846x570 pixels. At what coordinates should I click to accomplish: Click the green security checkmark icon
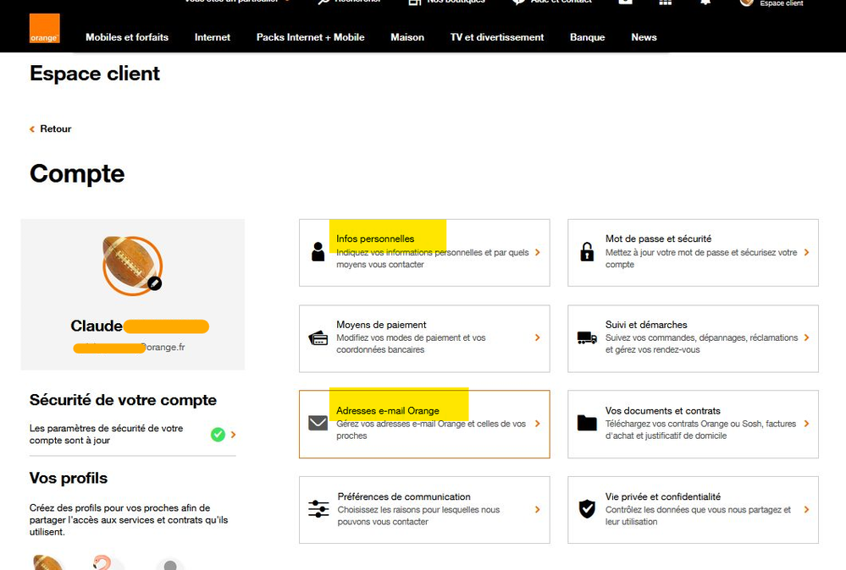[x=218, y=434]
